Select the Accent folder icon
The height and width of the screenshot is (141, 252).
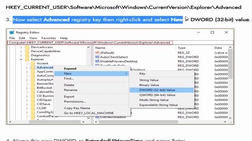[x=33, y=63]
